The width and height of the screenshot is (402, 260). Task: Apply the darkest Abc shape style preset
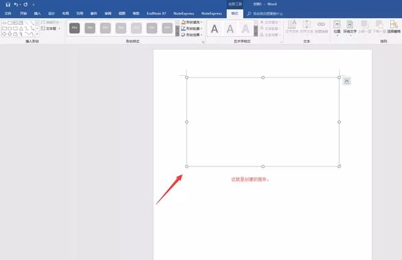[x=75, y=28]
